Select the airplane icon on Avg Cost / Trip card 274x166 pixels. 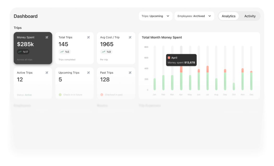[x=130, y=37]
